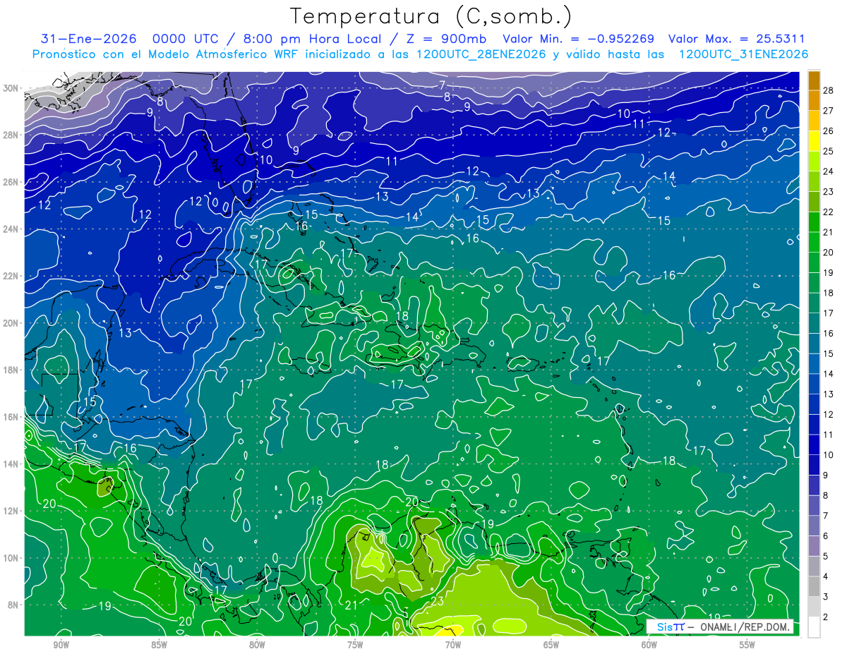The width and height of the screenshot is (847, 654).
Task: Click the '23' contour label on the map
Action: 437,601
